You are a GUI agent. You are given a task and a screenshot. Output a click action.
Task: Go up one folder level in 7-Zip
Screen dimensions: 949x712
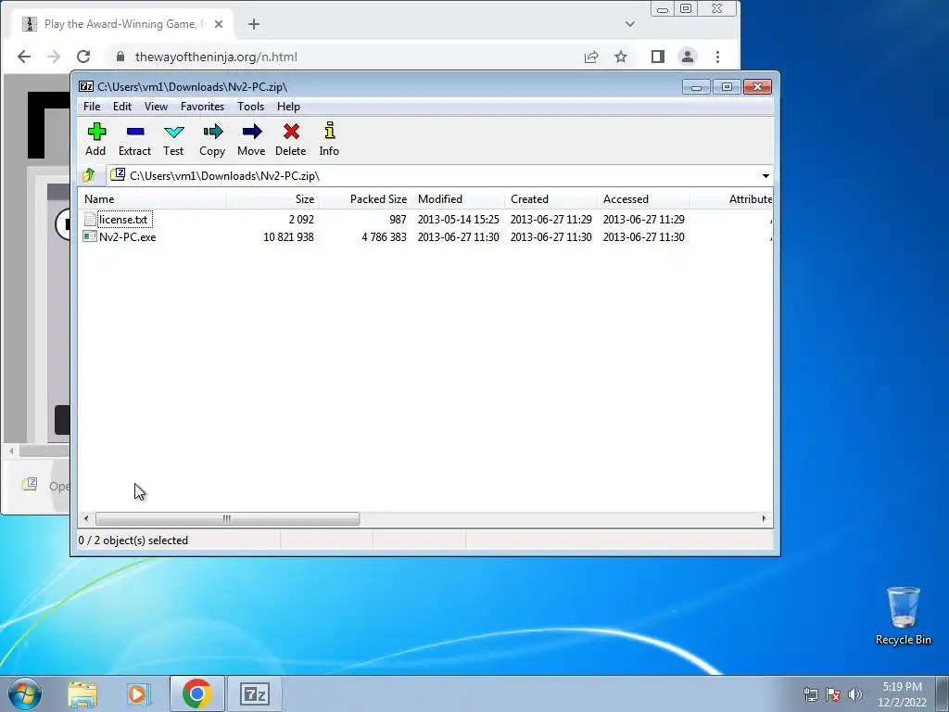pos(89,175)
